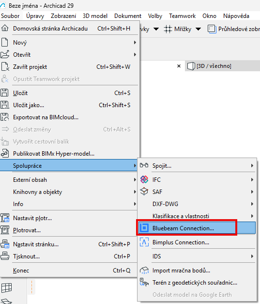Switch to the 3D / všechno tab
This screenshot has width=260, height=304.
pyautogui.click(x=222, y=66)
